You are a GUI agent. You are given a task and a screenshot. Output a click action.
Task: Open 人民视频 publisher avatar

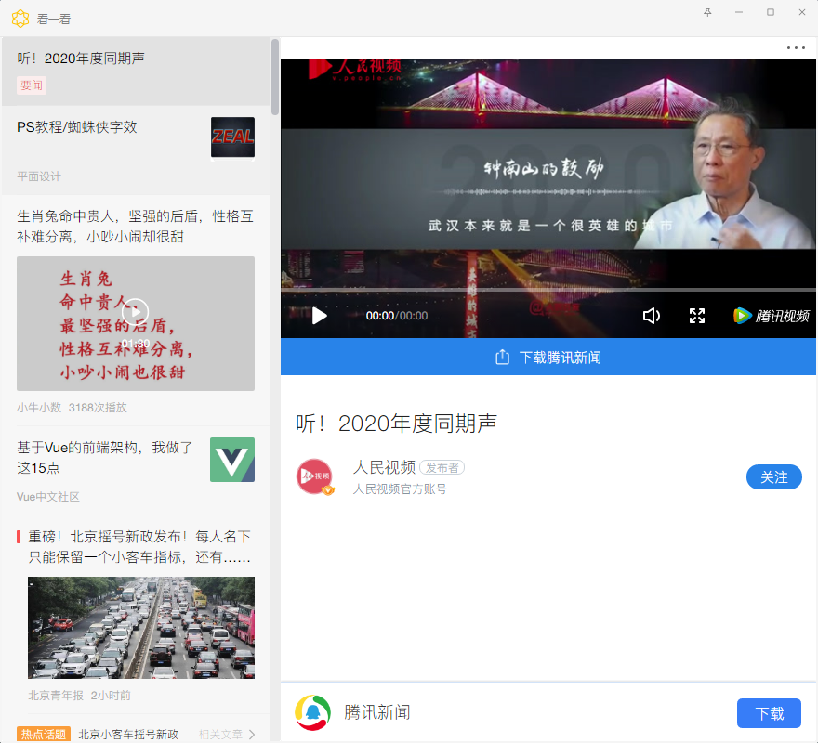pyautogui.click(x=314, y=476)
